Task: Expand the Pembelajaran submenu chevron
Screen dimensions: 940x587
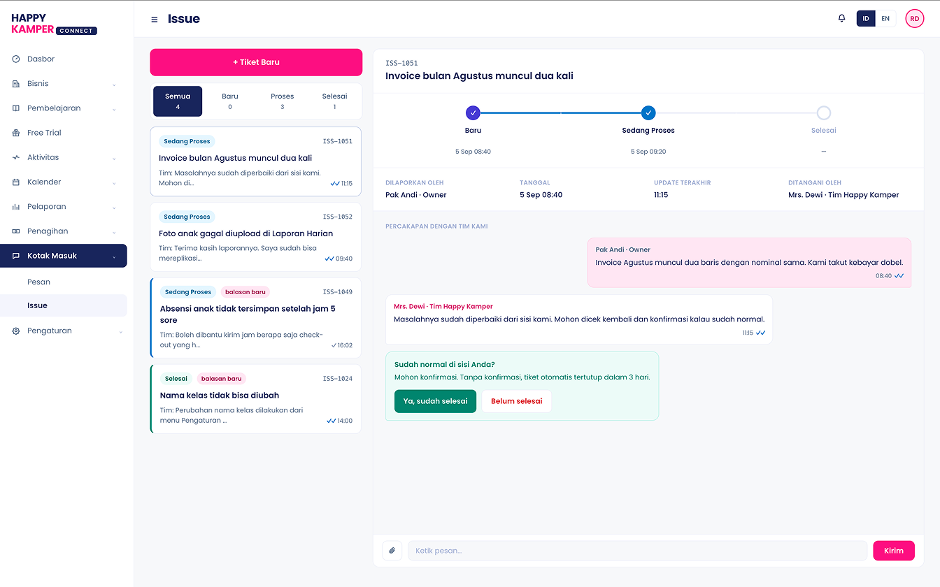Action: 114,109
